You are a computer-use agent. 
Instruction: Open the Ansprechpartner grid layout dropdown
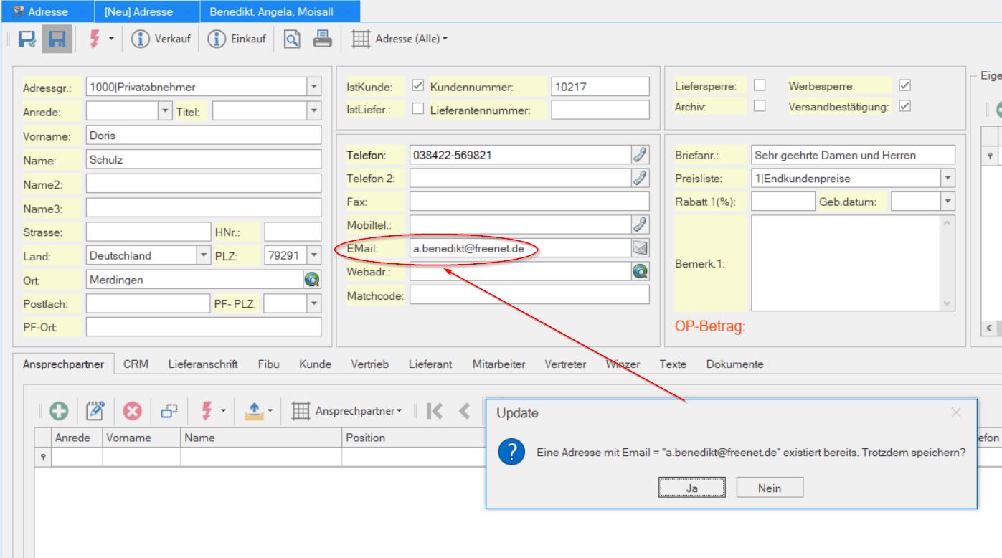point(346,412)
